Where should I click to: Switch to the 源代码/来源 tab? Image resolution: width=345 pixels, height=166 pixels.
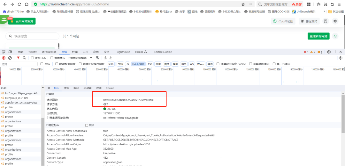[49, 52]
